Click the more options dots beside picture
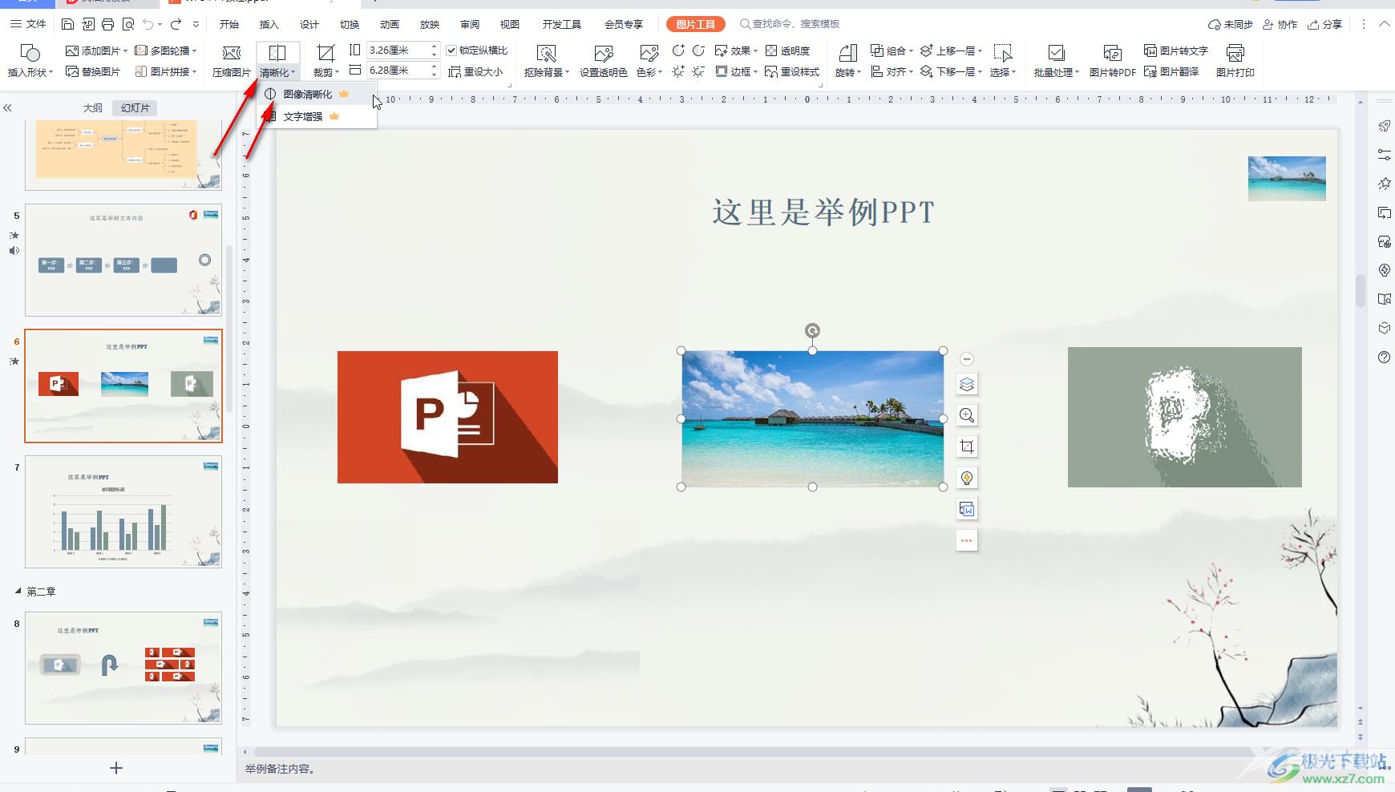This screenshot has width=1395, height=792. [967, 540]
